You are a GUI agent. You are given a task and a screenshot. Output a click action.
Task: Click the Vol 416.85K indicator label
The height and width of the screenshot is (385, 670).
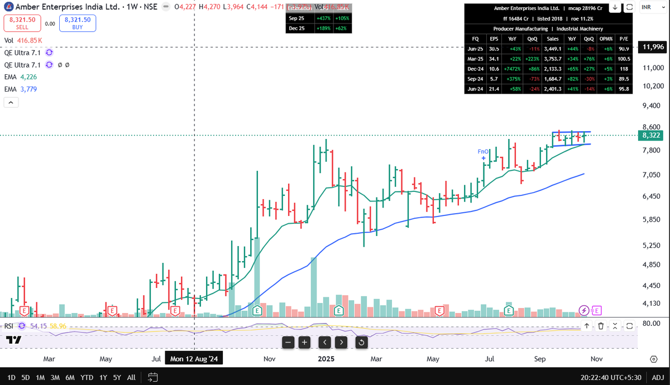[x=23, y=40]
